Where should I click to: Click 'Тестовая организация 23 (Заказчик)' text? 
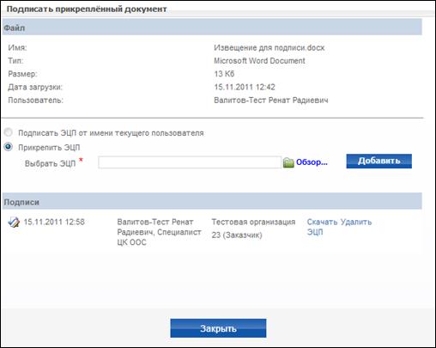(x=253, y=229)
